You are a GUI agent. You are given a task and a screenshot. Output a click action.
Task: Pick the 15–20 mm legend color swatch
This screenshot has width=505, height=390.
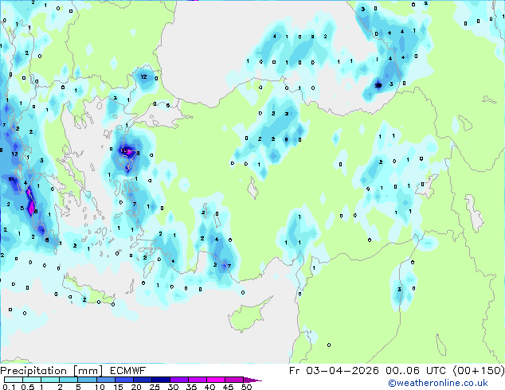[x=124, y=380]
